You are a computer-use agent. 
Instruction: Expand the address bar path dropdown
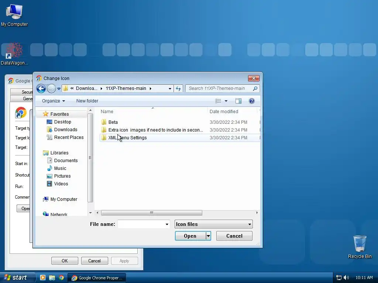pyautogui.click(x=170, y=88)
